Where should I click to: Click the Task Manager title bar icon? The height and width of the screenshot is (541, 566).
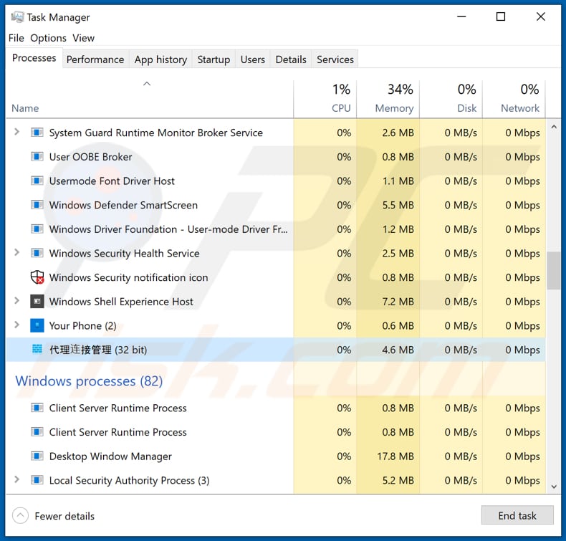coord(17,17)
